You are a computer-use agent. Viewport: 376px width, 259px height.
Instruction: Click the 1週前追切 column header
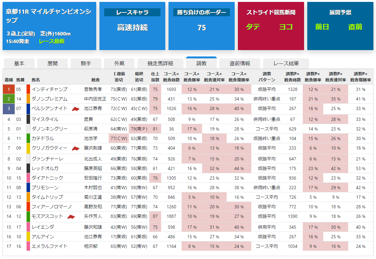[119, 77]
